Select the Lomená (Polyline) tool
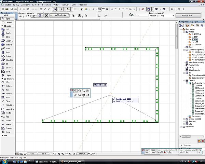205x164 pixels. [7, 109]
